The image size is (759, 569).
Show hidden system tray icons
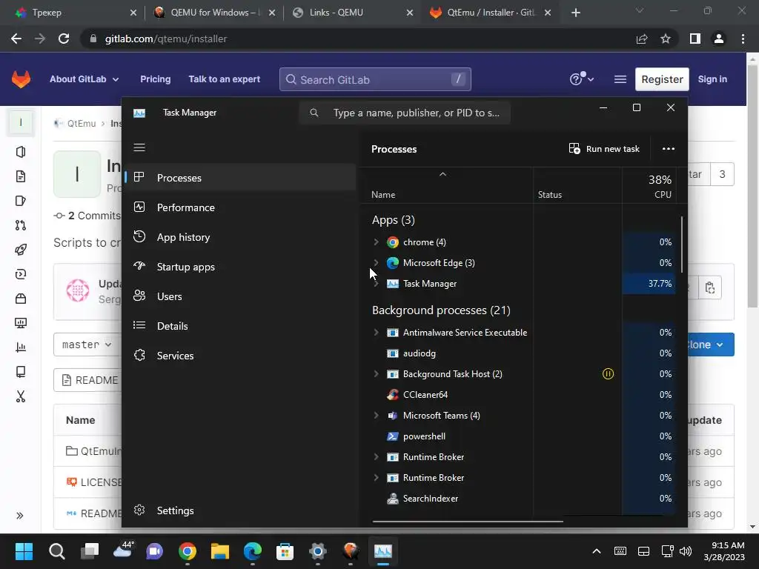coord(597,551)
